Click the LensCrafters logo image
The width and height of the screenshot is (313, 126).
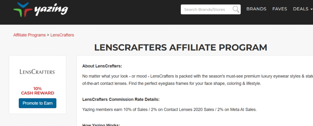pos(38,72)
